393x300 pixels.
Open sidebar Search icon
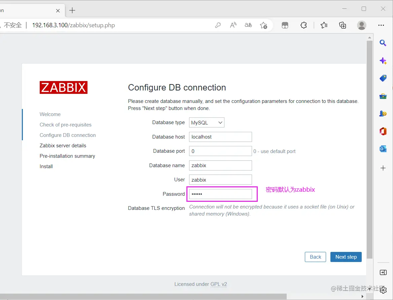pyautogui.click(x=383, y=43)
